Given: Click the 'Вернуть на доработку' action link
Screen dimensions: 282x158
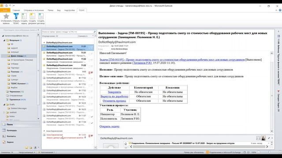Looking at the screenshot, I should (115, 97).
